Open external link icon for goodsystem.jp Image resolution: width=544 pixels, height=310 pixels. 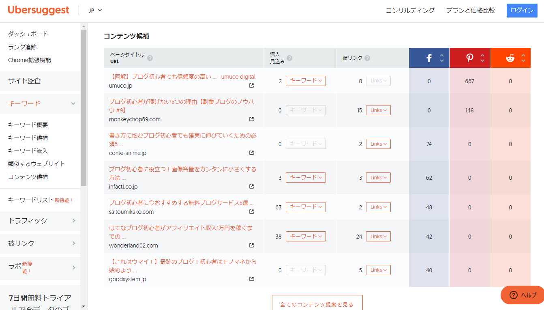tap(251, 279)
